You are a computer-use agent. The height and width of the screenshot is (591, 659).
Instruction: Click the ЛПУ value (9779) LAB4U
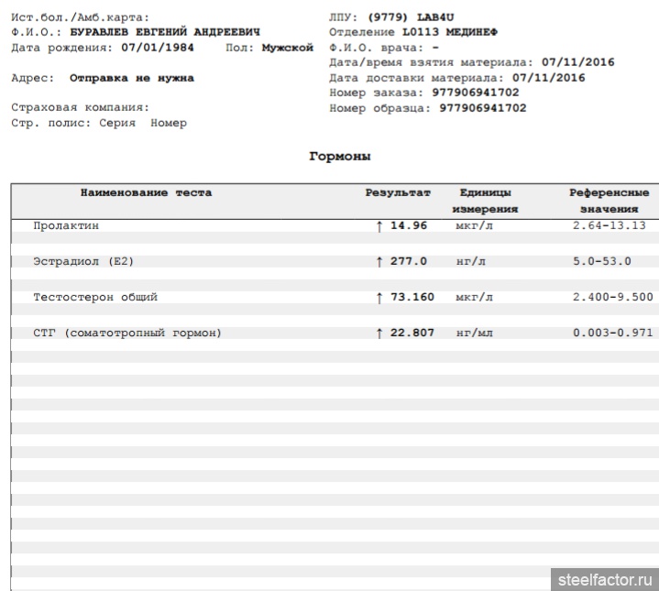[x=411, y=17]
